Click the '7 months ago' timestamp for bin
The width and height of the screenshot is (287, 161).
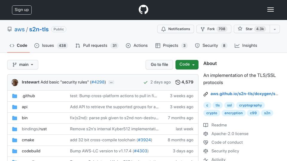coord(181,118)
